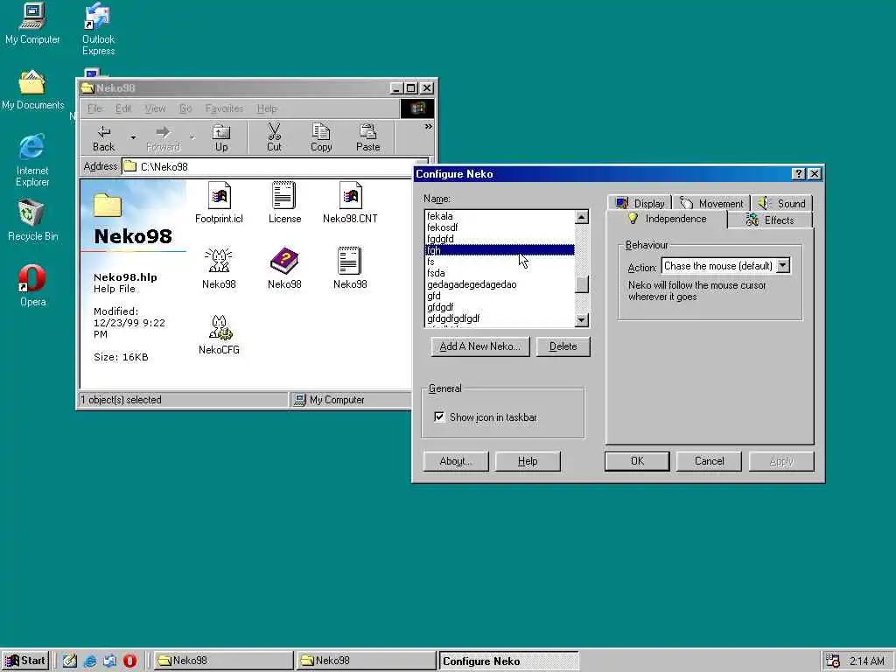Click the Forward toolbar button
Viewport: 896px width, 672px height.
[164, 138]
